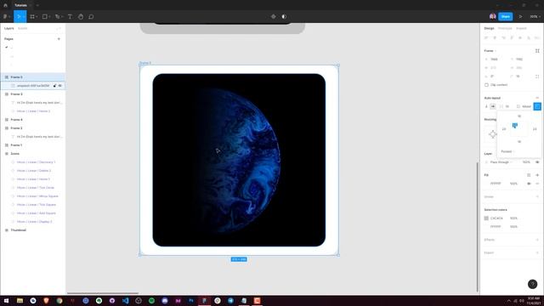544x306 pixels.
Task: Switch to the Design tab
Action: (x=490, y=28)
